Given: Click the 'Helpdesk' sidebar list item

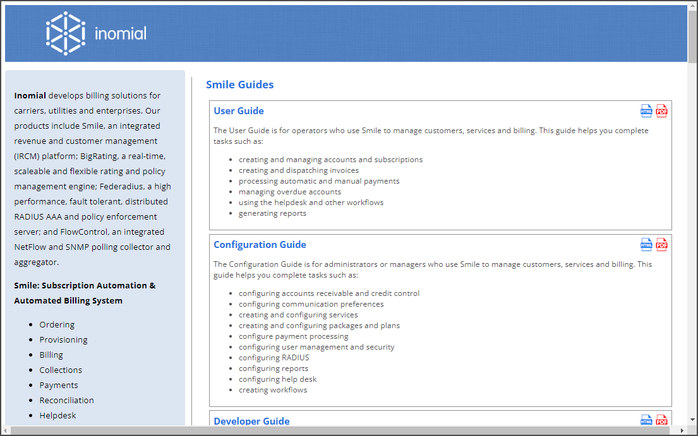Looking at the screenshot, I should click(x=57, y=415).
